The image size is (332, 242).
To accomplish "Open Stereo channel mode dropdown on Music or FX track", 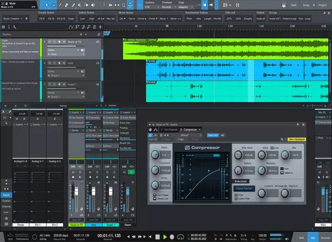I will point(63,50).
